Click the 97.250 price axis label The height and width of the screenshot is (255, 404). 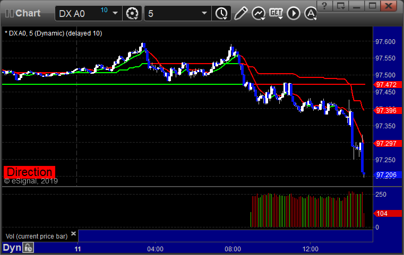(x=385, y=160)
